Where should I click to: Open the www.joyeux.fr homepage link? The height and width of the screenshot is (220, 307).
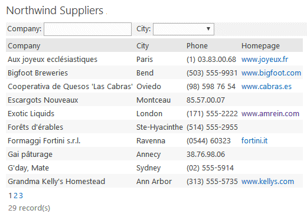(x=264, y=60)
